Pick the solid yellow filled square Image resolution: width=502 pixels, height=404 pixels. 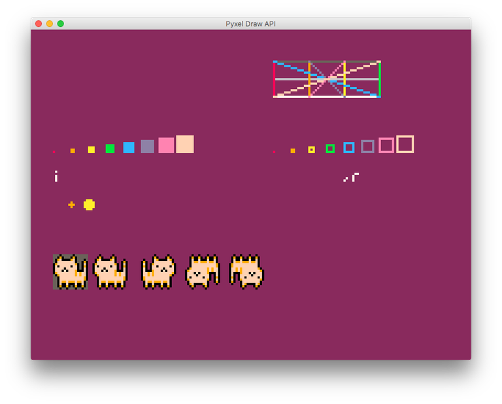coord(92,150)
